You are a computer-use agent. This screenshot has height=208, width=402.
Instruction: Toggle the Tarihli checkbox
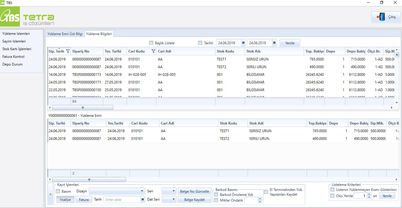tap(200, 43)
